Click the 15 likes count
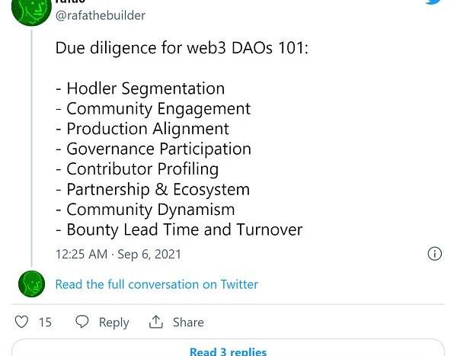This screenshot has width=457, height=356. tap(45, 322)
